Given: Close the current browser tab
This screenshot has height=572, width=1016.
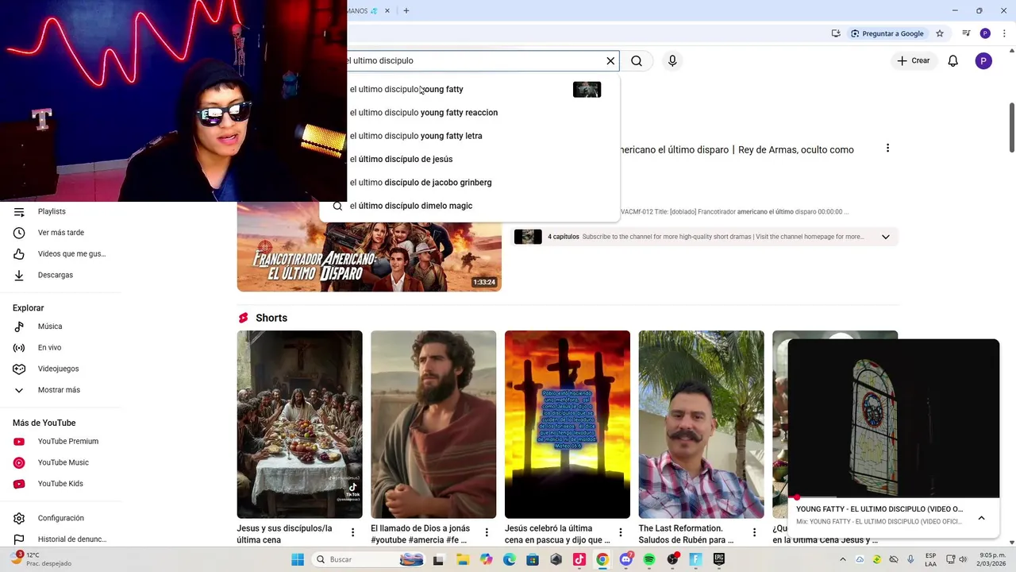Looking at the screenshot, I should (x=387, y=10).
